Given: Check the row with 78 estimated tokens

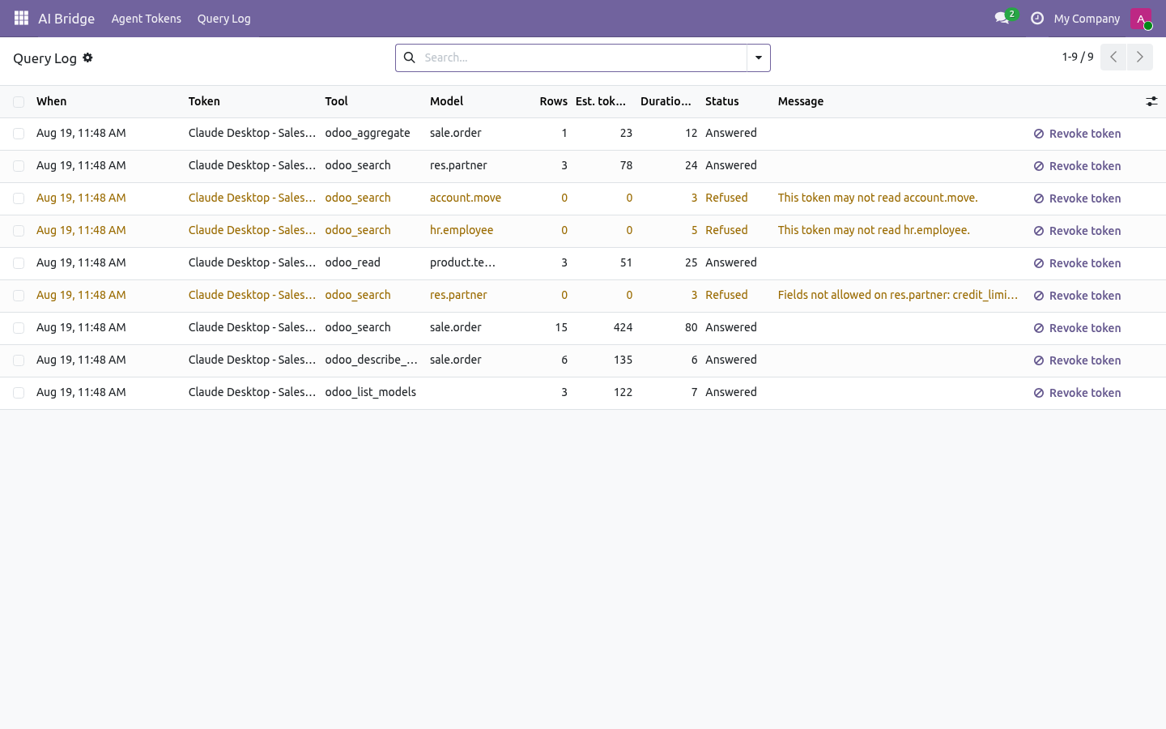Looking at the screenshot, I should (19, 166).
